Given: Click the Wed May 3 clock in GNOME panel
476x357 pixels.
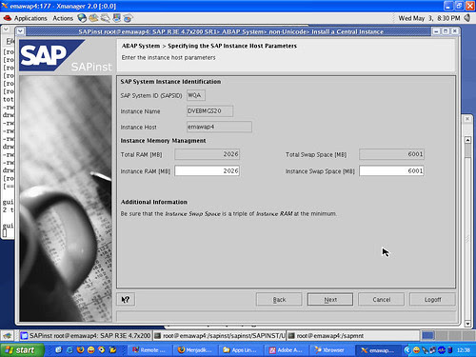Looking at the screenshot, I should (x=429, y=18).
